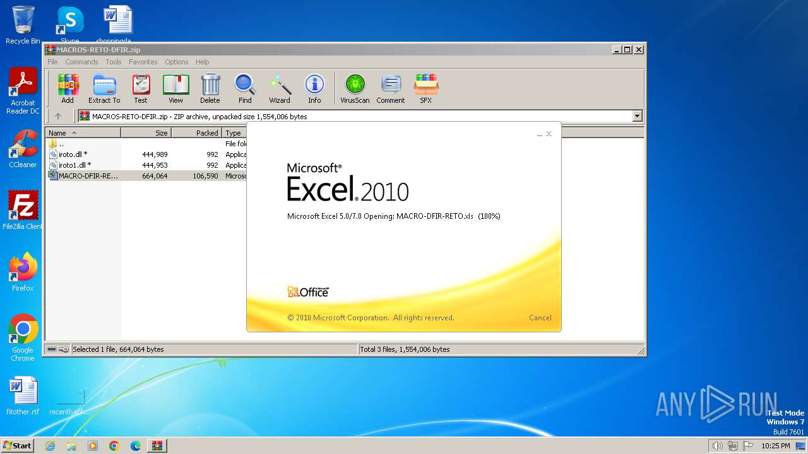Click the 664,064 size cell
808x454 pixels.
point(155,176)
